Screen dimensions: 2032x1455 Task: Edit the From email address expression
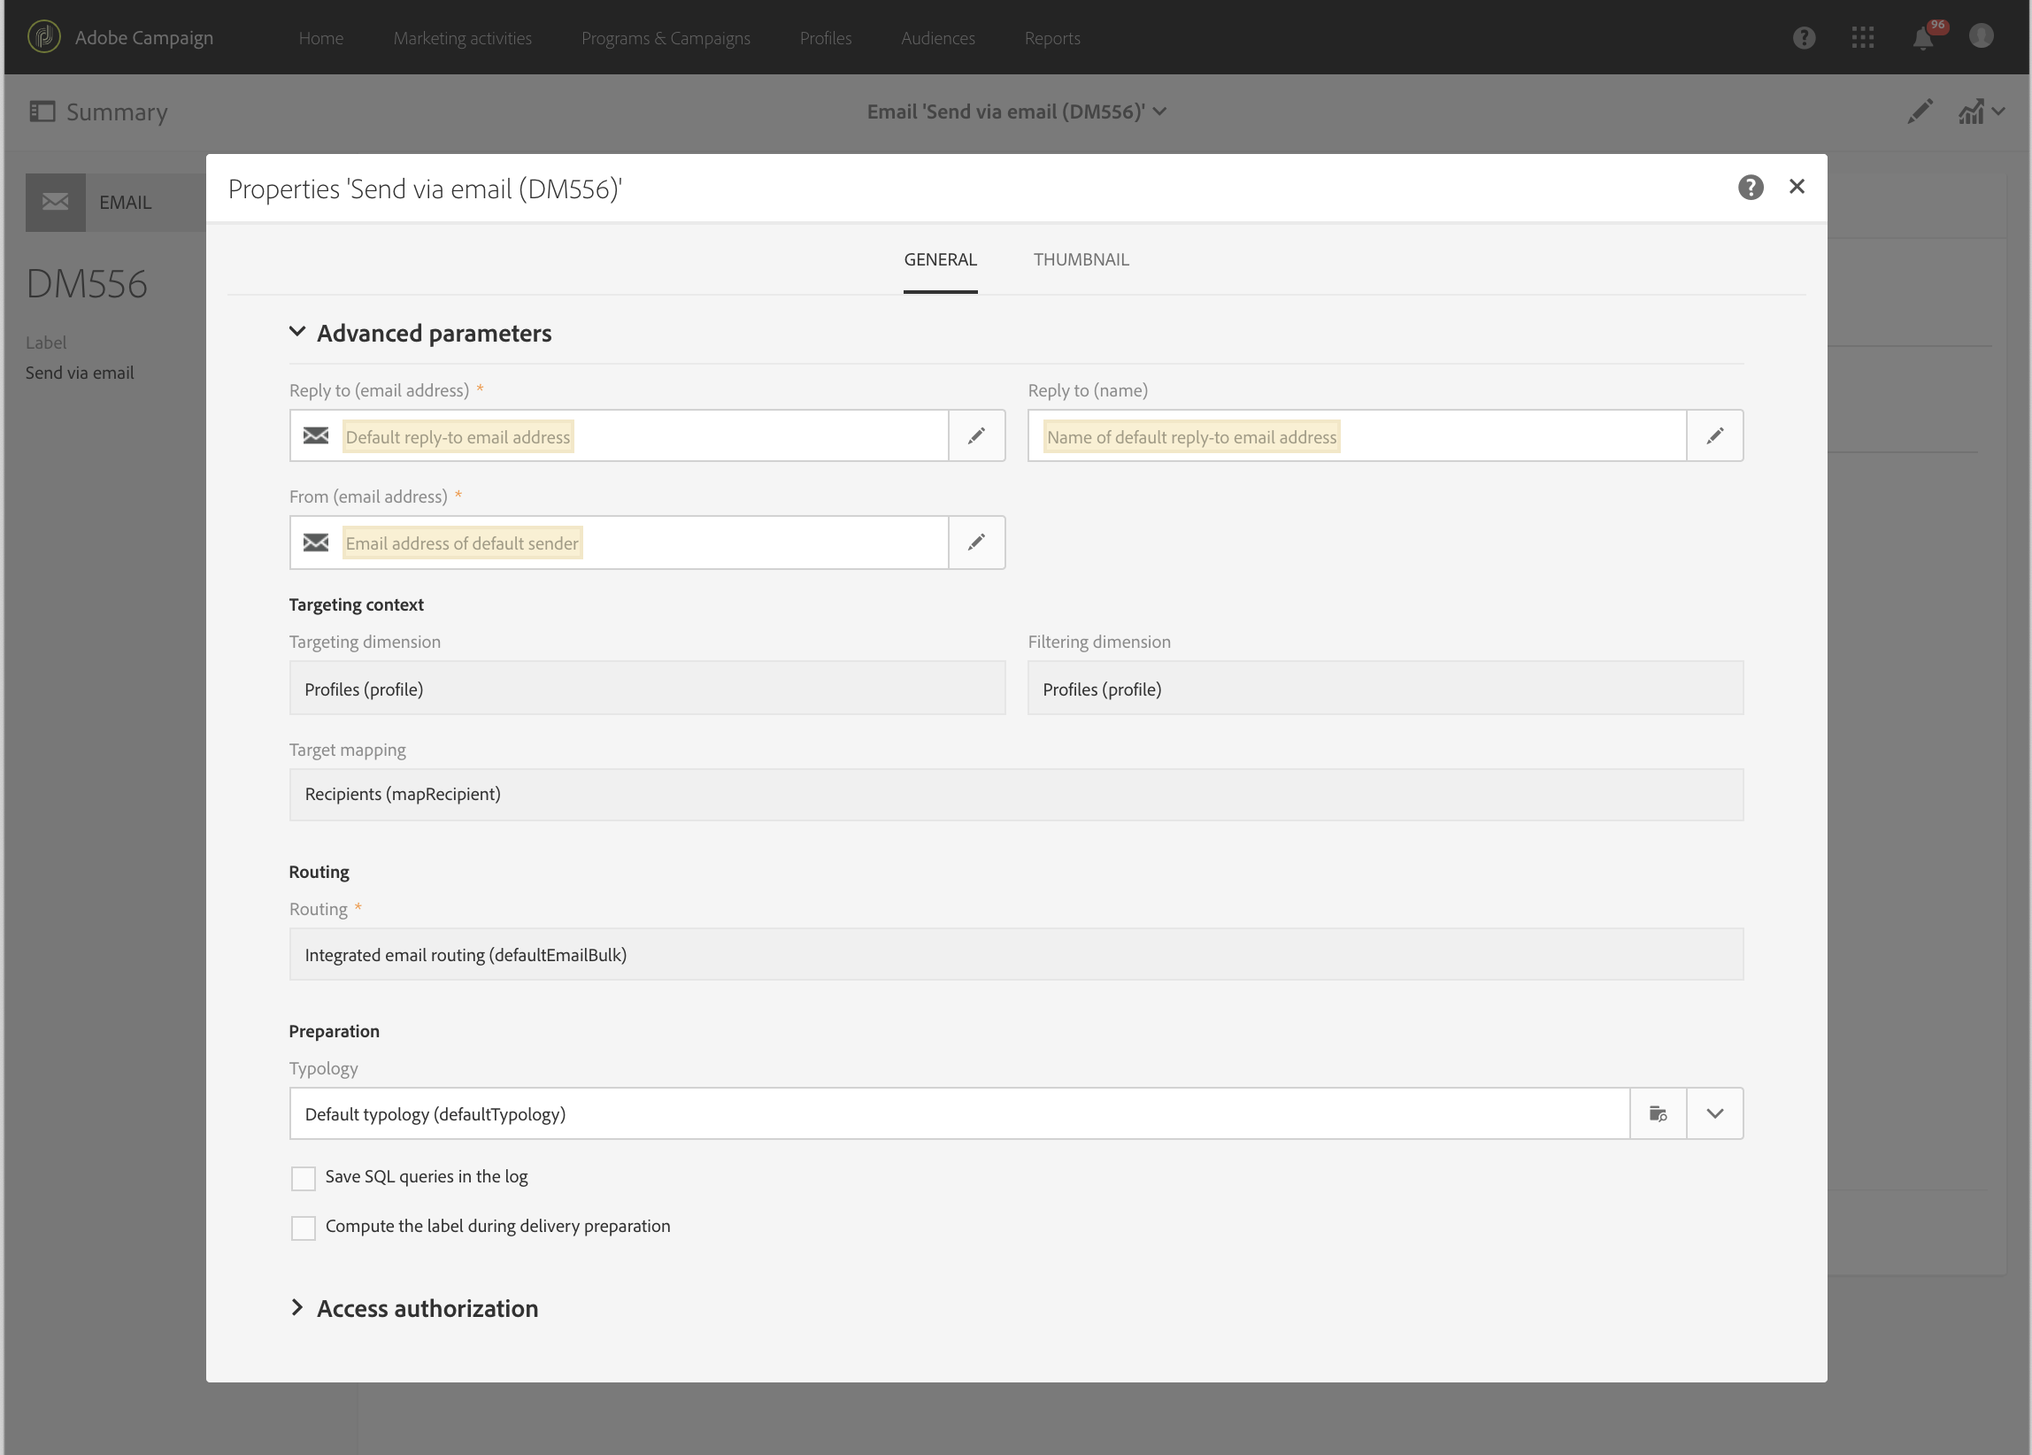coord(976,542)
